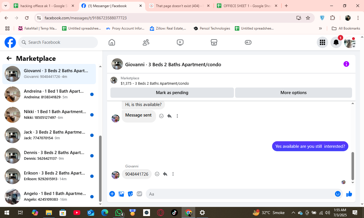Click the Search Facebook field
Viewport: 364px width, 218px height.
tap(58, 42)
